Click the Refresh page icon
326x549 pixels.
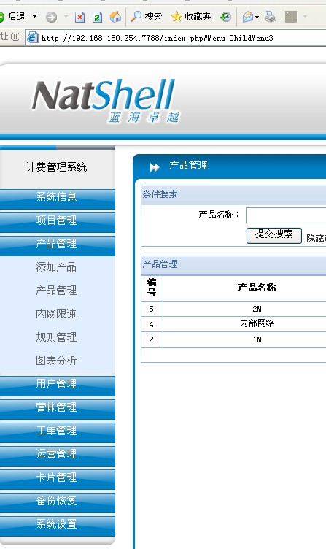coord(97,17)
